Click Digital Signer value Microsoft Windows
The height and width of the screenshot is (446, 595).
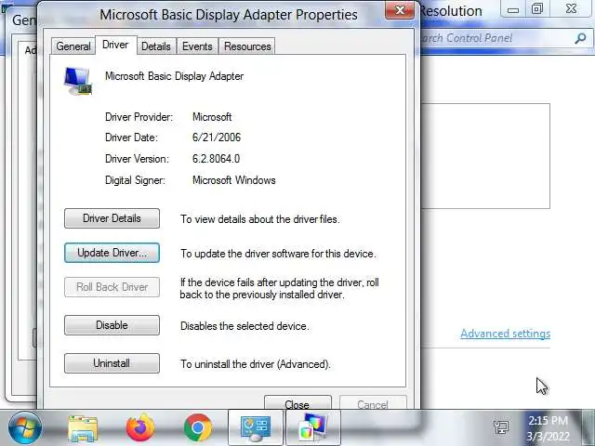tap(233, 180)
